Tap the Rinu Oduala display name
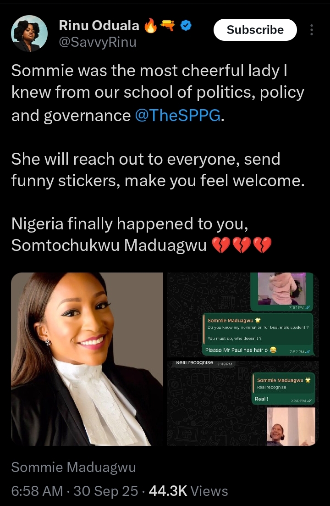 click(99, 26)
